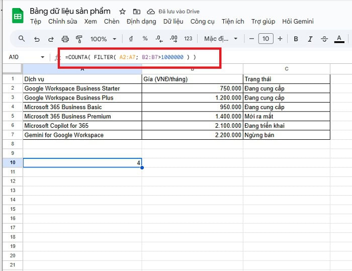This screenshot has height=271, width=352.
Task: Select the price cell 750.000
Action: coord(193,88)
